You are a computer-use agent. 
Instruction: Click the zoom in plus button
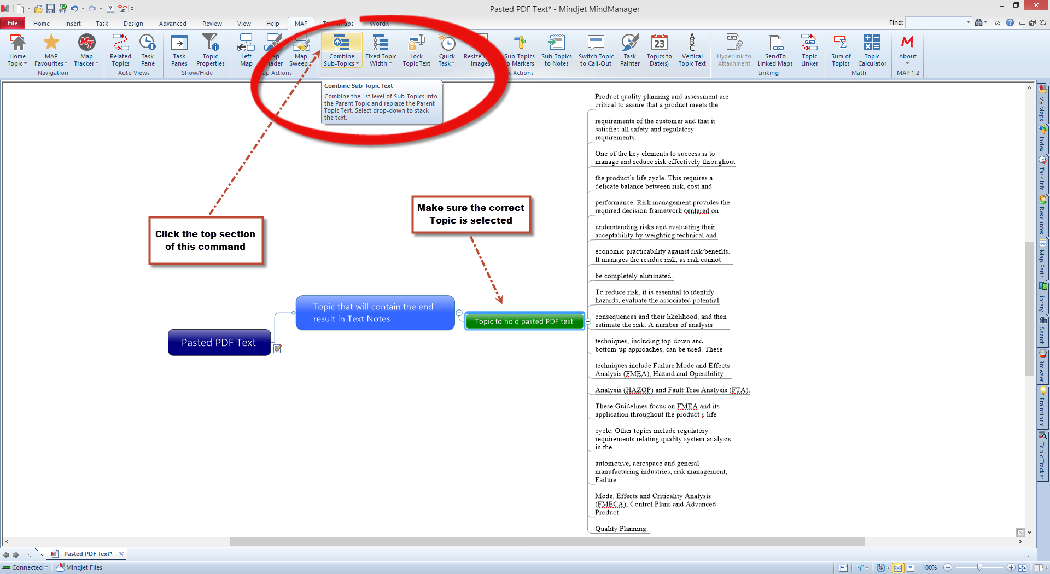click(x=1011, y=568)
